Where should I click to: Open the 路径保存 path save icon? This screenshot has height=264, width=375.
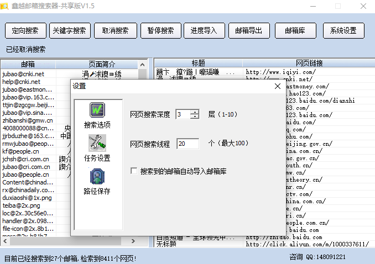97,182
